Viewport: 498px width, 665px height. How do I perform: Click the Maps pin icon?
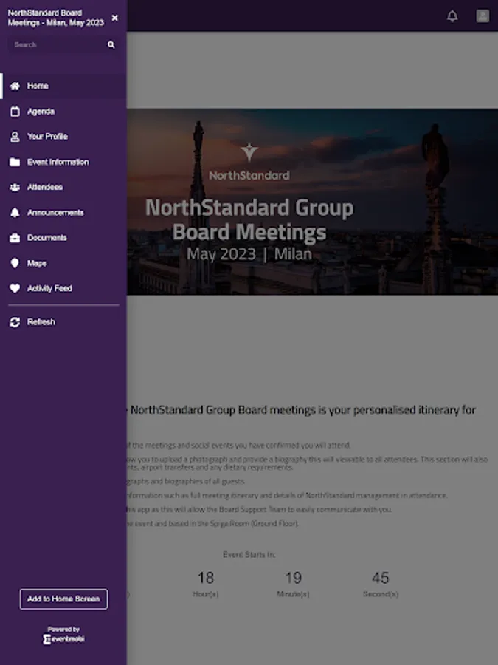[15, 263]
